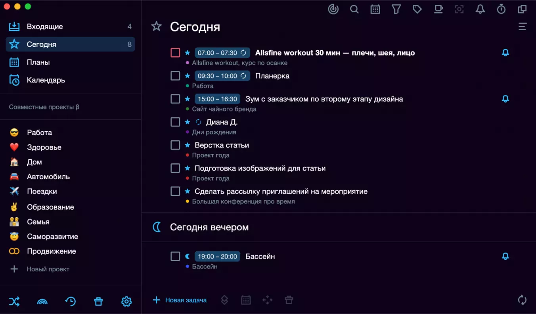Check off Планерка task
The image size is (536, 314).
tap(175, 76)
